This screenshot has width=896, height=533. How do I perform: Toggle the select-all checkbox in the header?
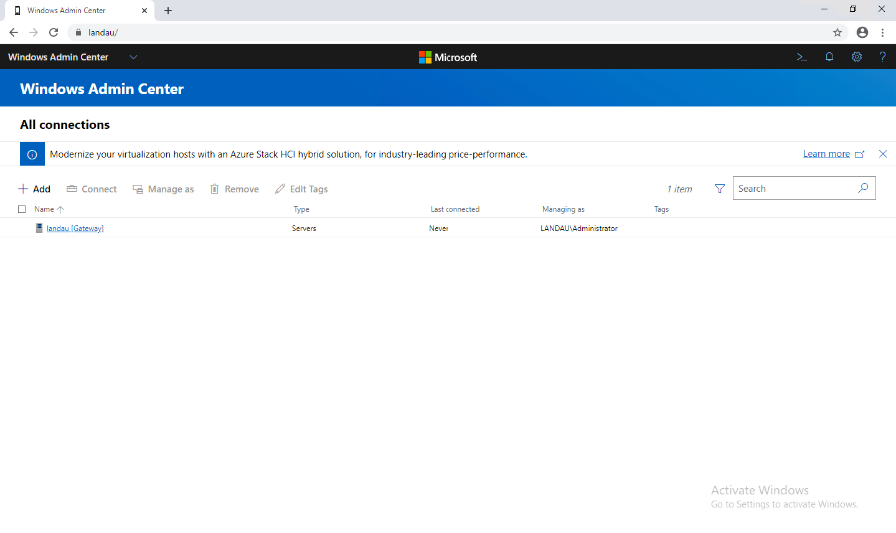click(x=22, y=209)
